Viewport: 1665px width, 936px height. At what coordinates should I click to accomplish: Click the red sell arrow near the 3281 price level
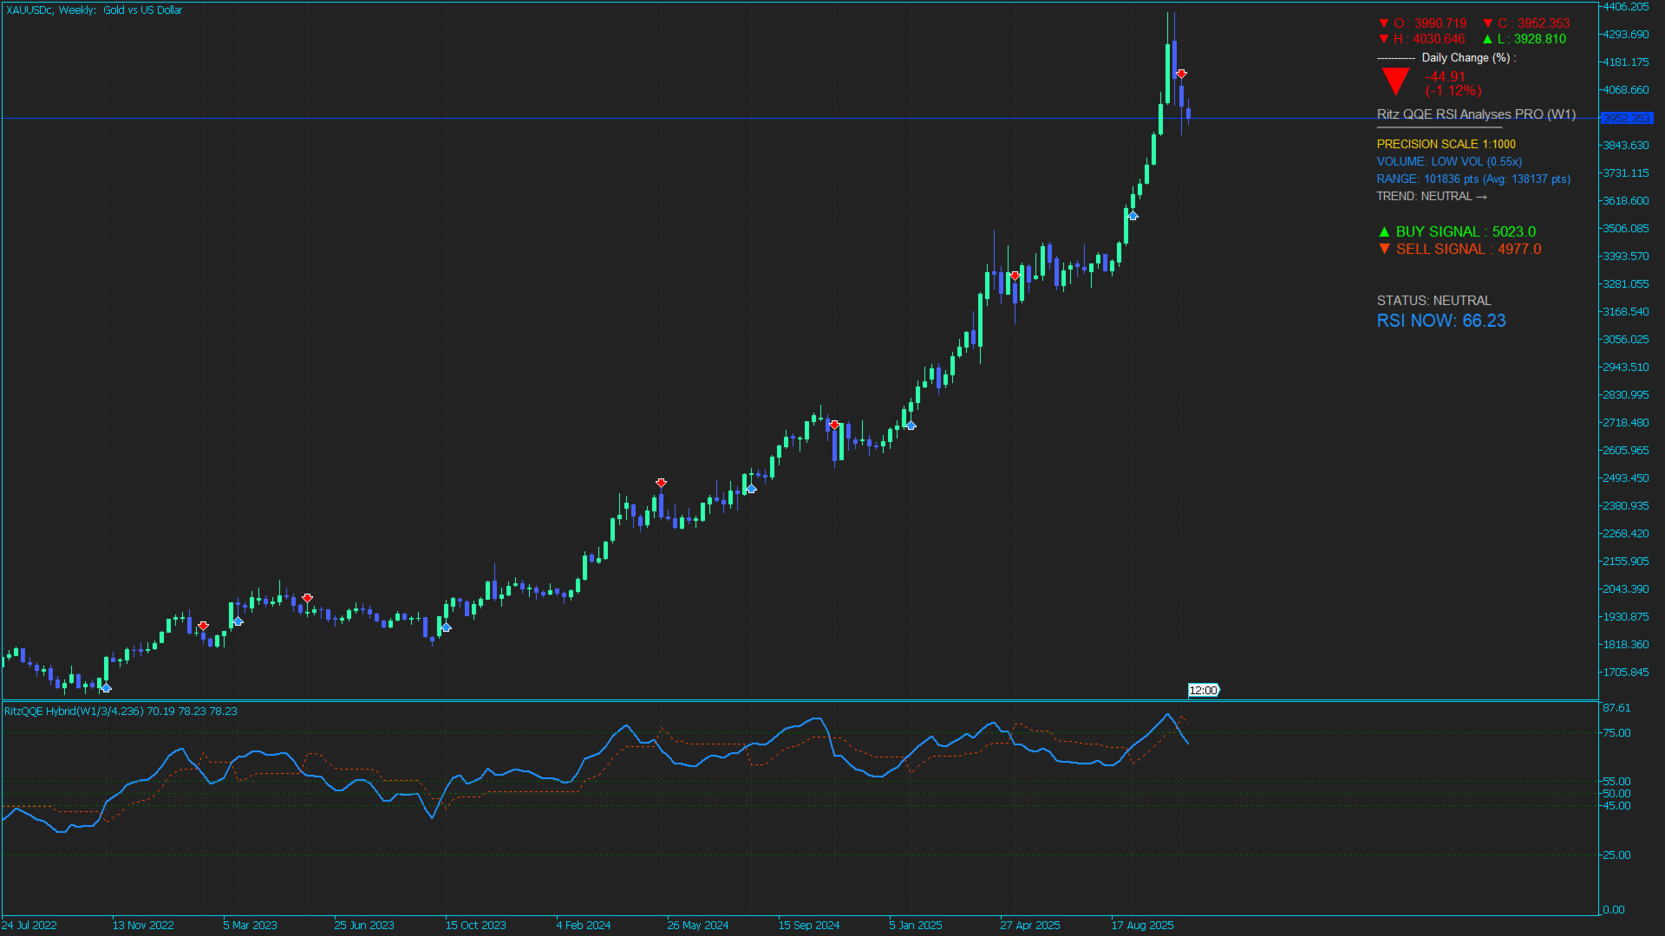click(1015, 276)
